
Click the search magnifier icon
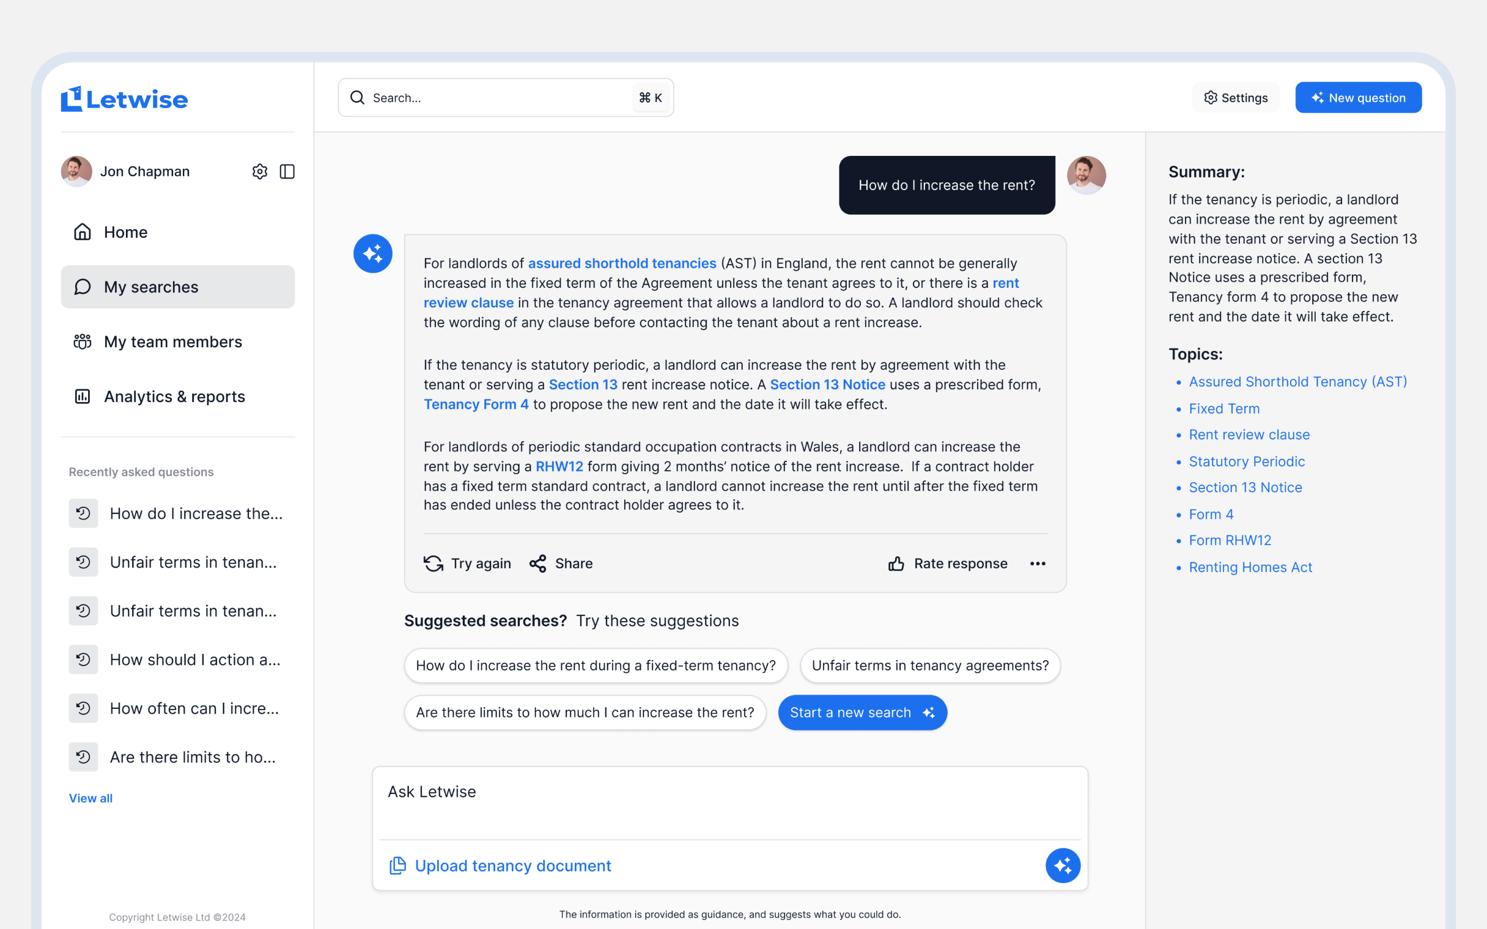tap(357, 98)
